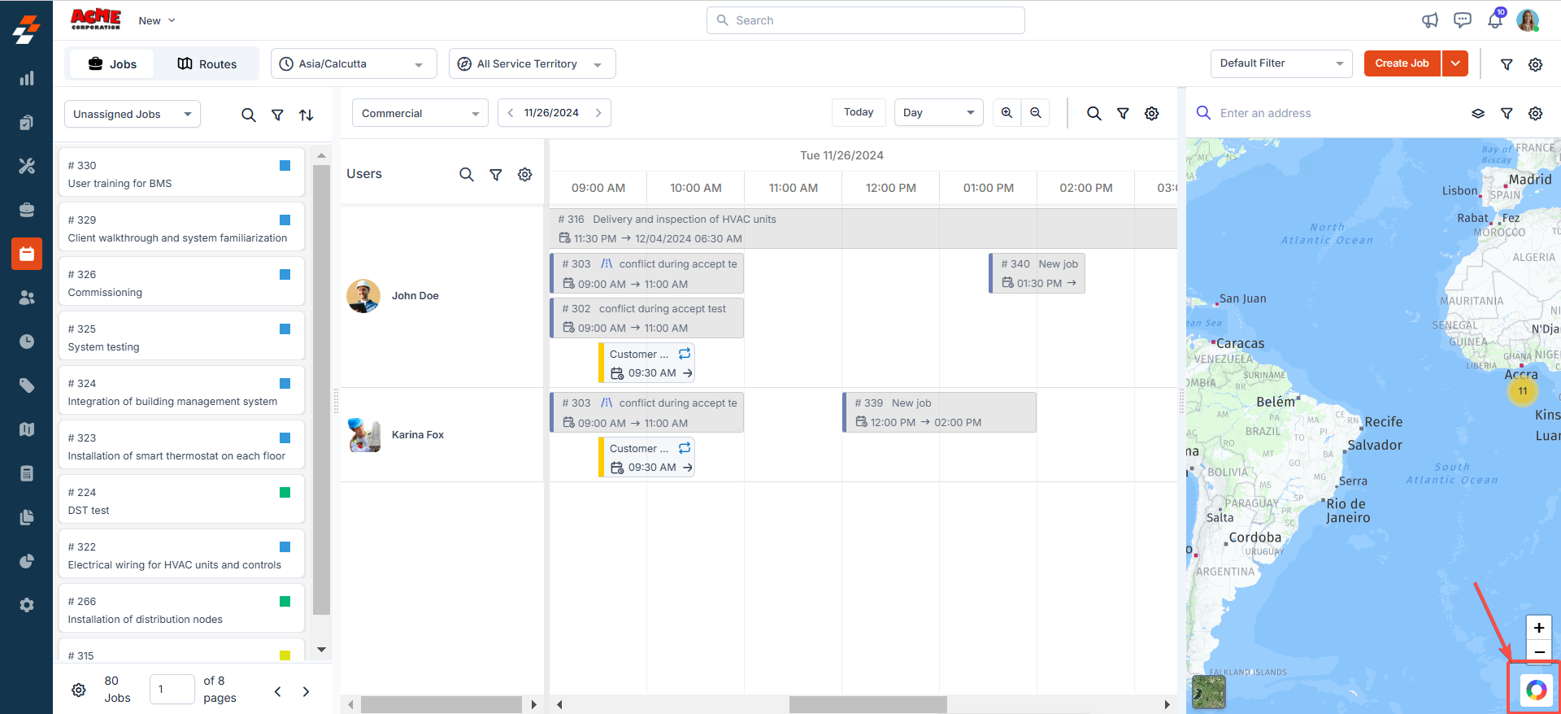
Task: Open the chat messages icon
Action: point(1462,20)
